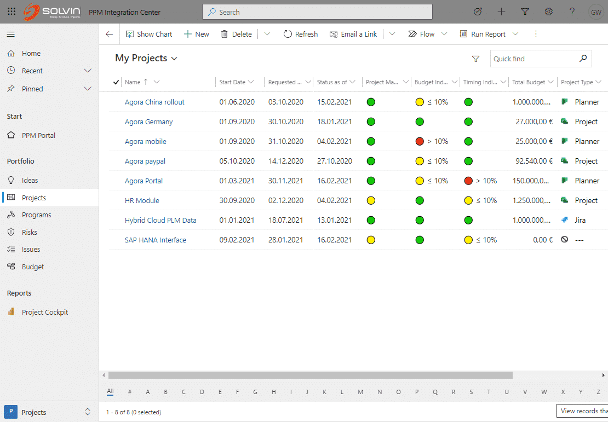
Task: Open the Agora mobile project
Action: coord(145,141)
